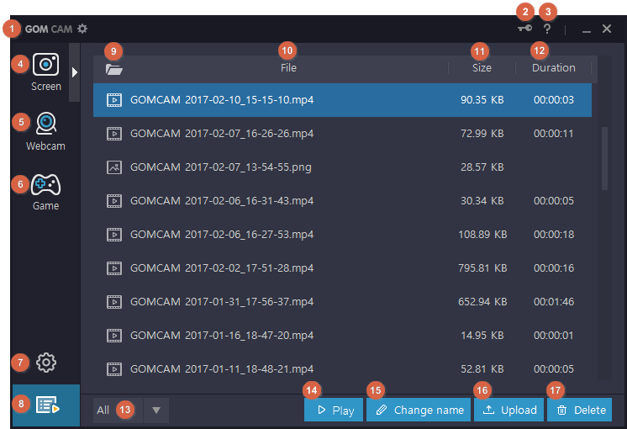
Task: Click the Upload button
Action: [x=508, y=410]
